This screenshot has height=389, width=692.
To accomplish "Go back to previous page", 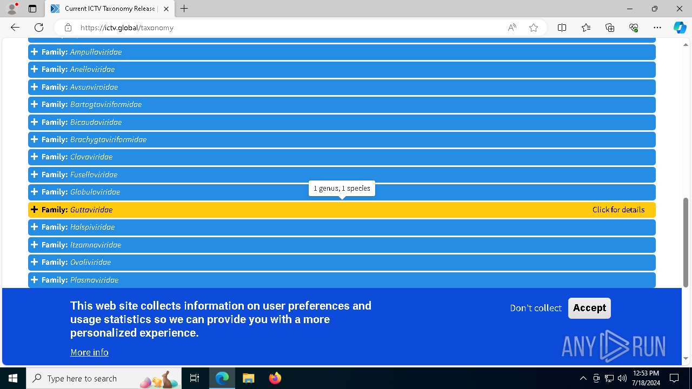I will click(x=15, y=28).
